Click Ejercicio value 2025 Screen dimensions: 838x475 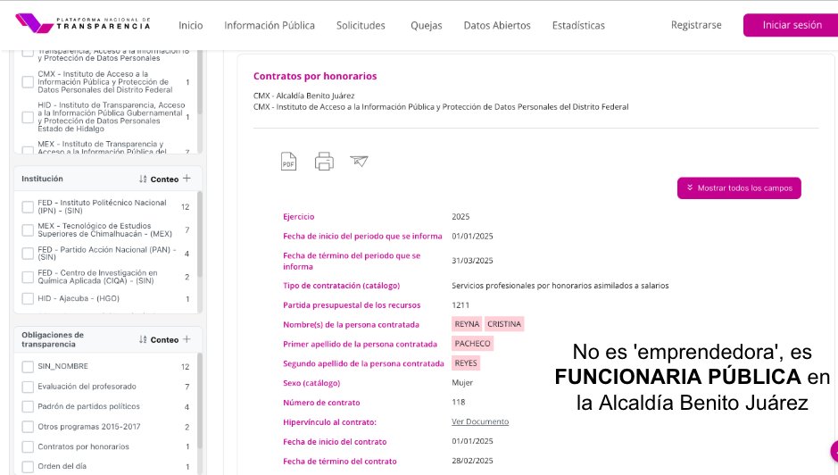tap(460, 217)
